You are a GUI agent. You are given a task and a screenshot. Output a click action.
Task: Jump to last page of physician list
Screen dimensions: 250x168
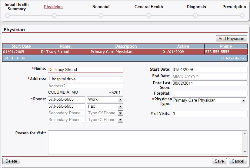pos(24,58)
